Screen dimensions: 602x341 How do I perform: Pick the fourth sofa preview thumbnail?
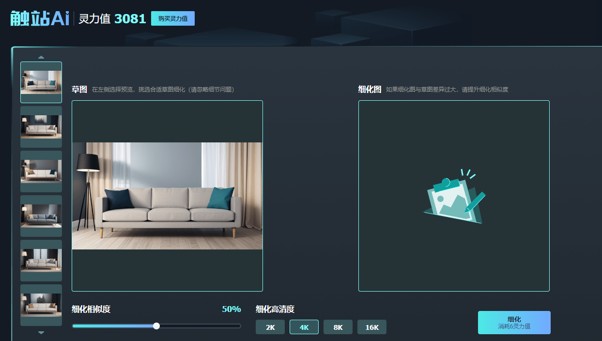tap(41, 216)
